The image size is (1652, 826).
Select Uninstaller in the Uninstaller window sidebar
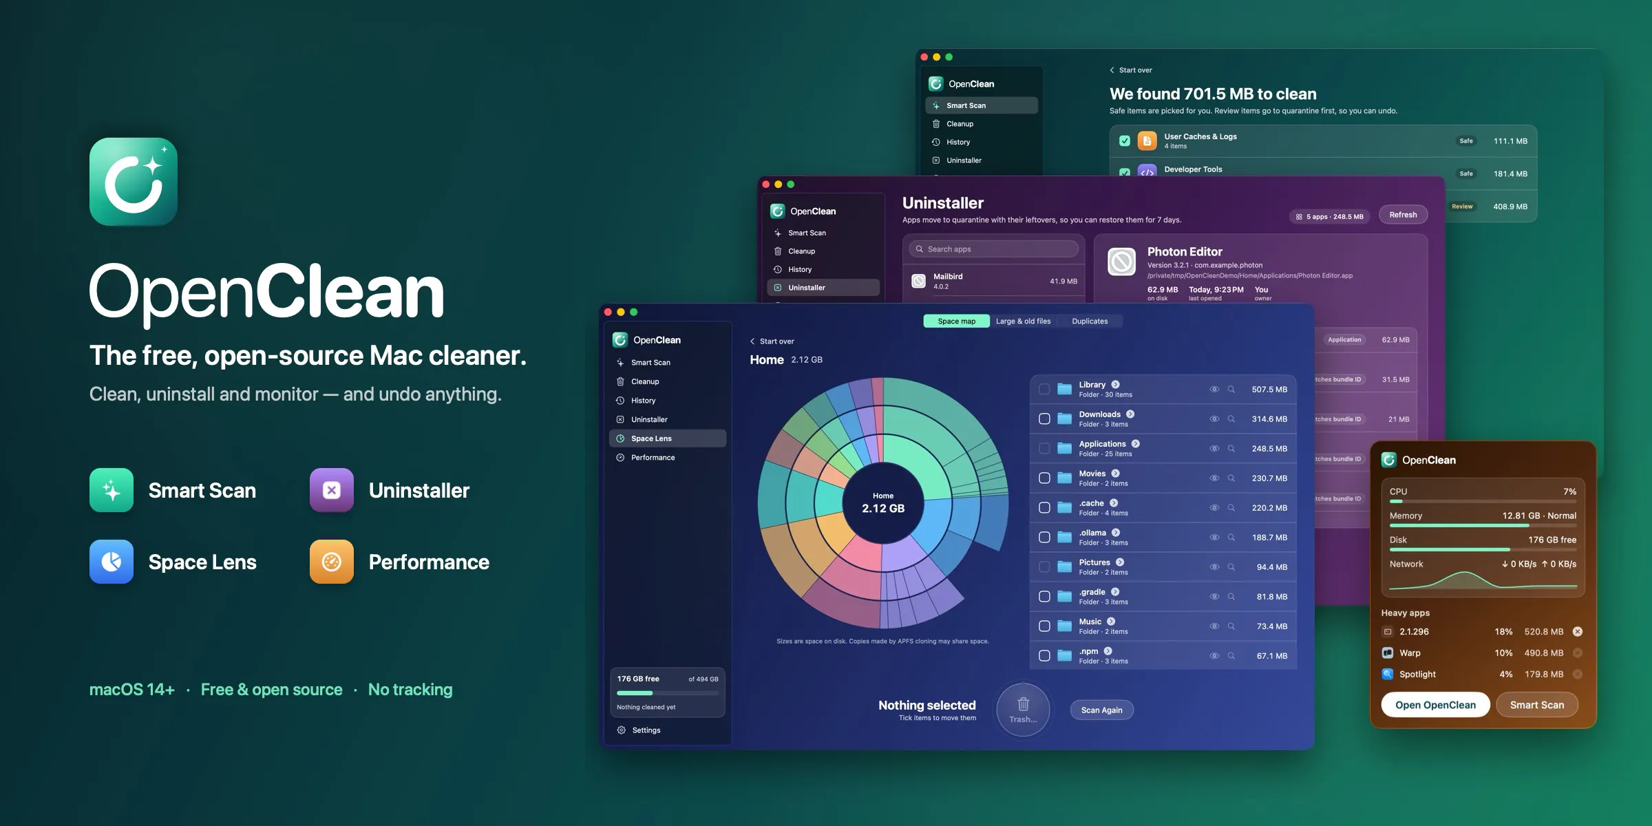tap(823, 288)
